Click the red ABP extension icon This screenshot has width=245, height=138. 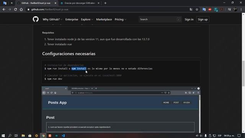(210, 9)
